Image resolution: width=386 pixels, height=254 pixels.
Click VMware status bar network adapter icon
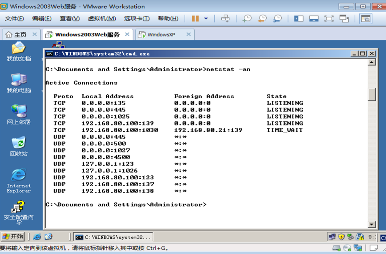[x=358, y=248]
